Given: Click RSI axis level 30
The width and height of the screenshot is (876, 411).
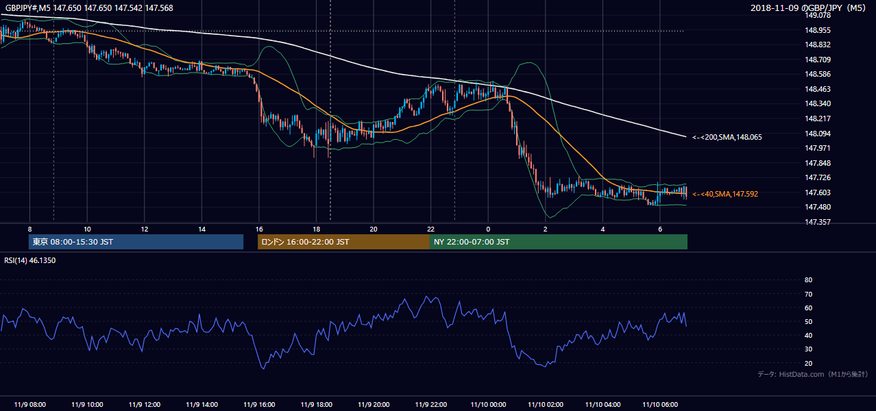Looking at the screenshot, I should coord(808,349).
